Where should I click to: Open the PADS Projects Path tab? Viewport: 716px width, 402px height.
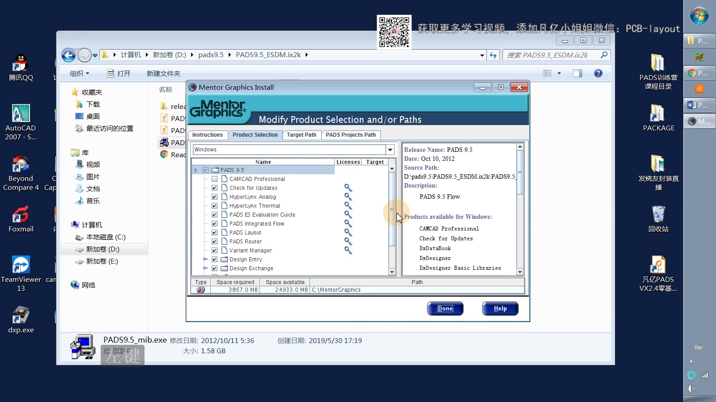pyautogui.click(x=351, y=135)
